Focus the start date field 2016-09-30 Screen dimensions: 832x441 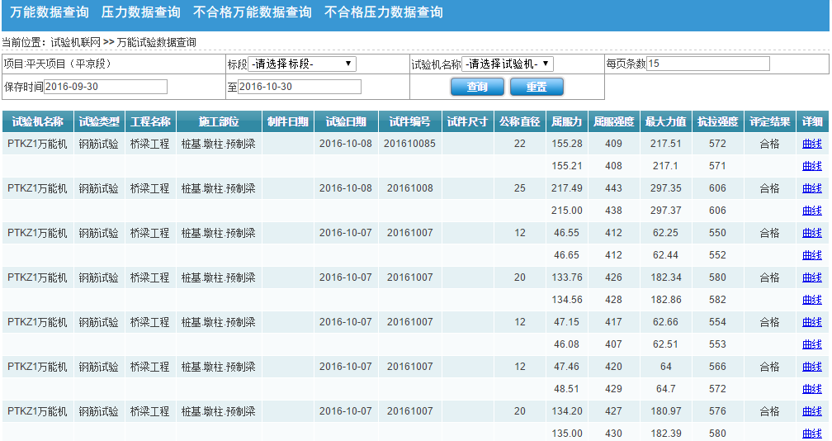click(x=106, y=87)
